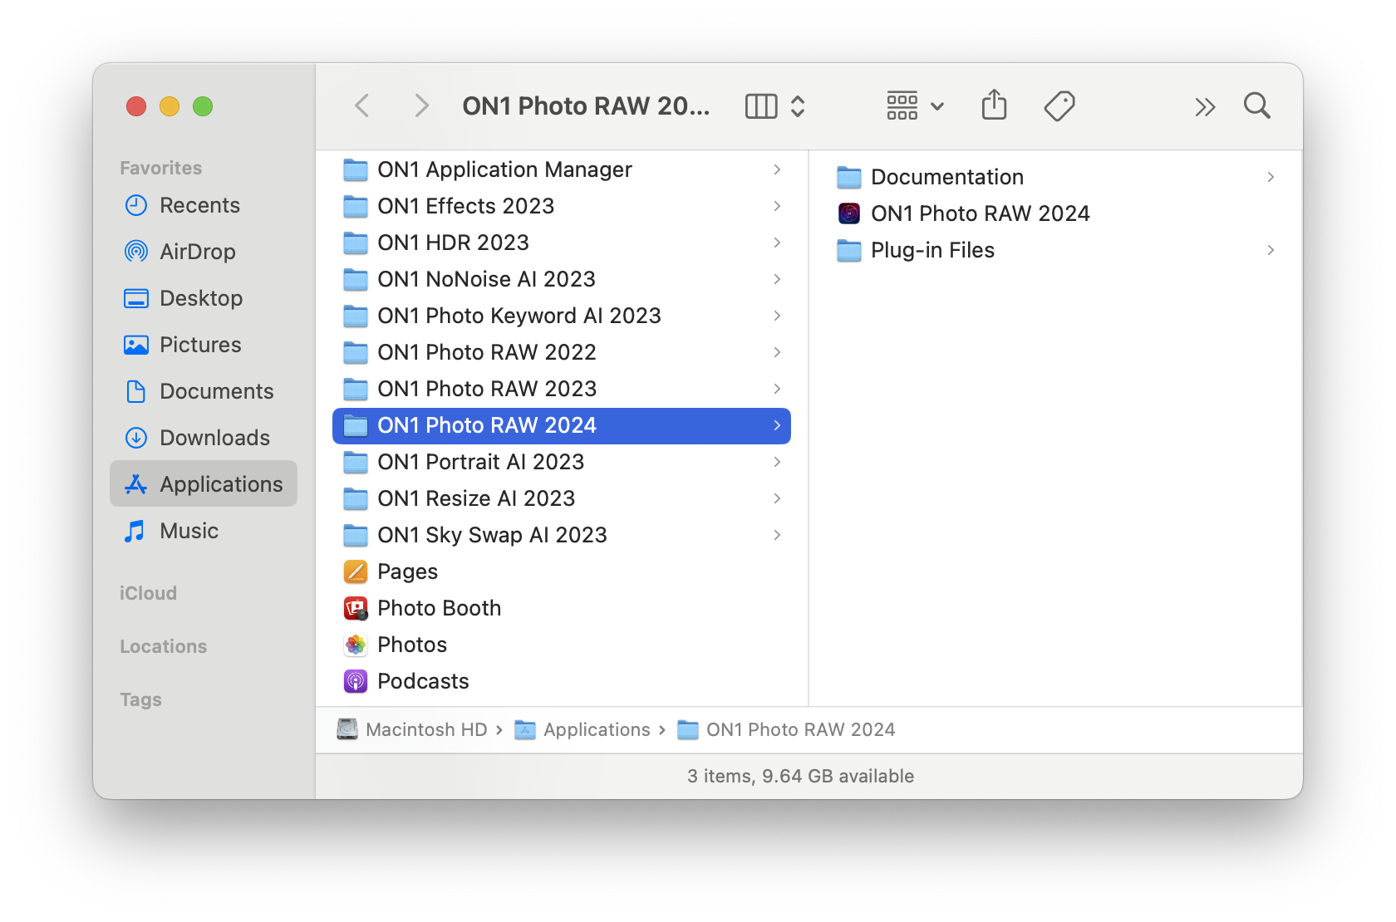The image size is (1396, 922).
Task: Click Macintosh HD in the path bar
Action: pyautogui.click(x=412, y=729)
